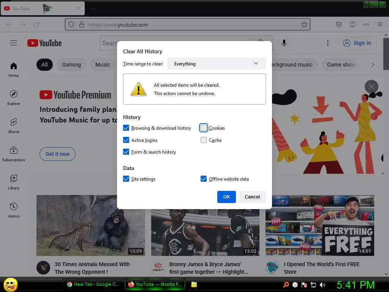Uncheck Active logins option

click(x=126, y=140)
